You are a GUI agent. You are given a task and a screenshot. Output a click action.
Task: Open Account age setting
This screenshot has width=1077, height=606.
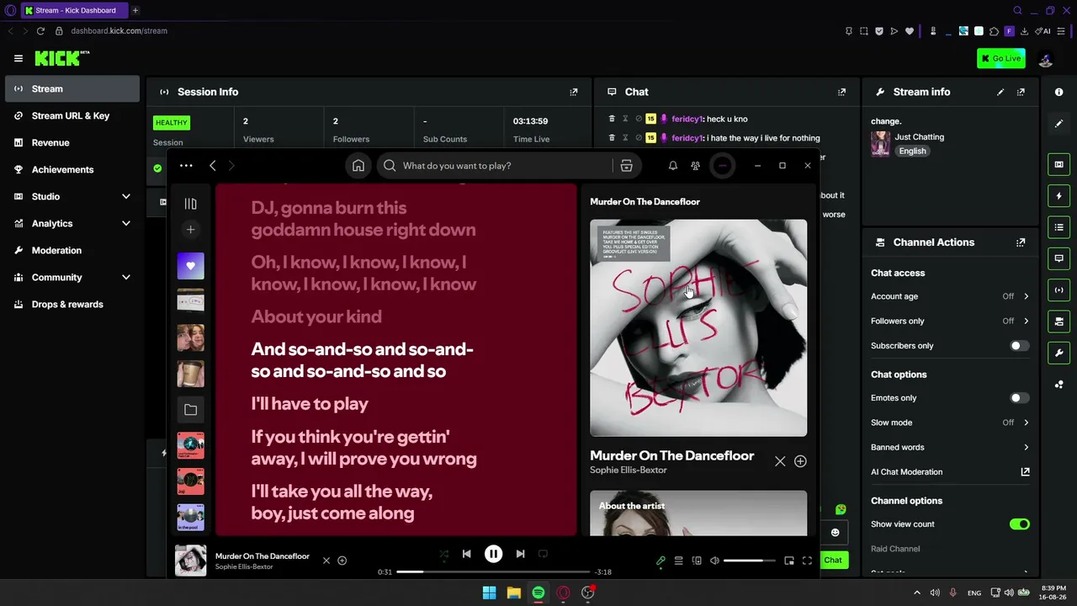click(950, 296)
